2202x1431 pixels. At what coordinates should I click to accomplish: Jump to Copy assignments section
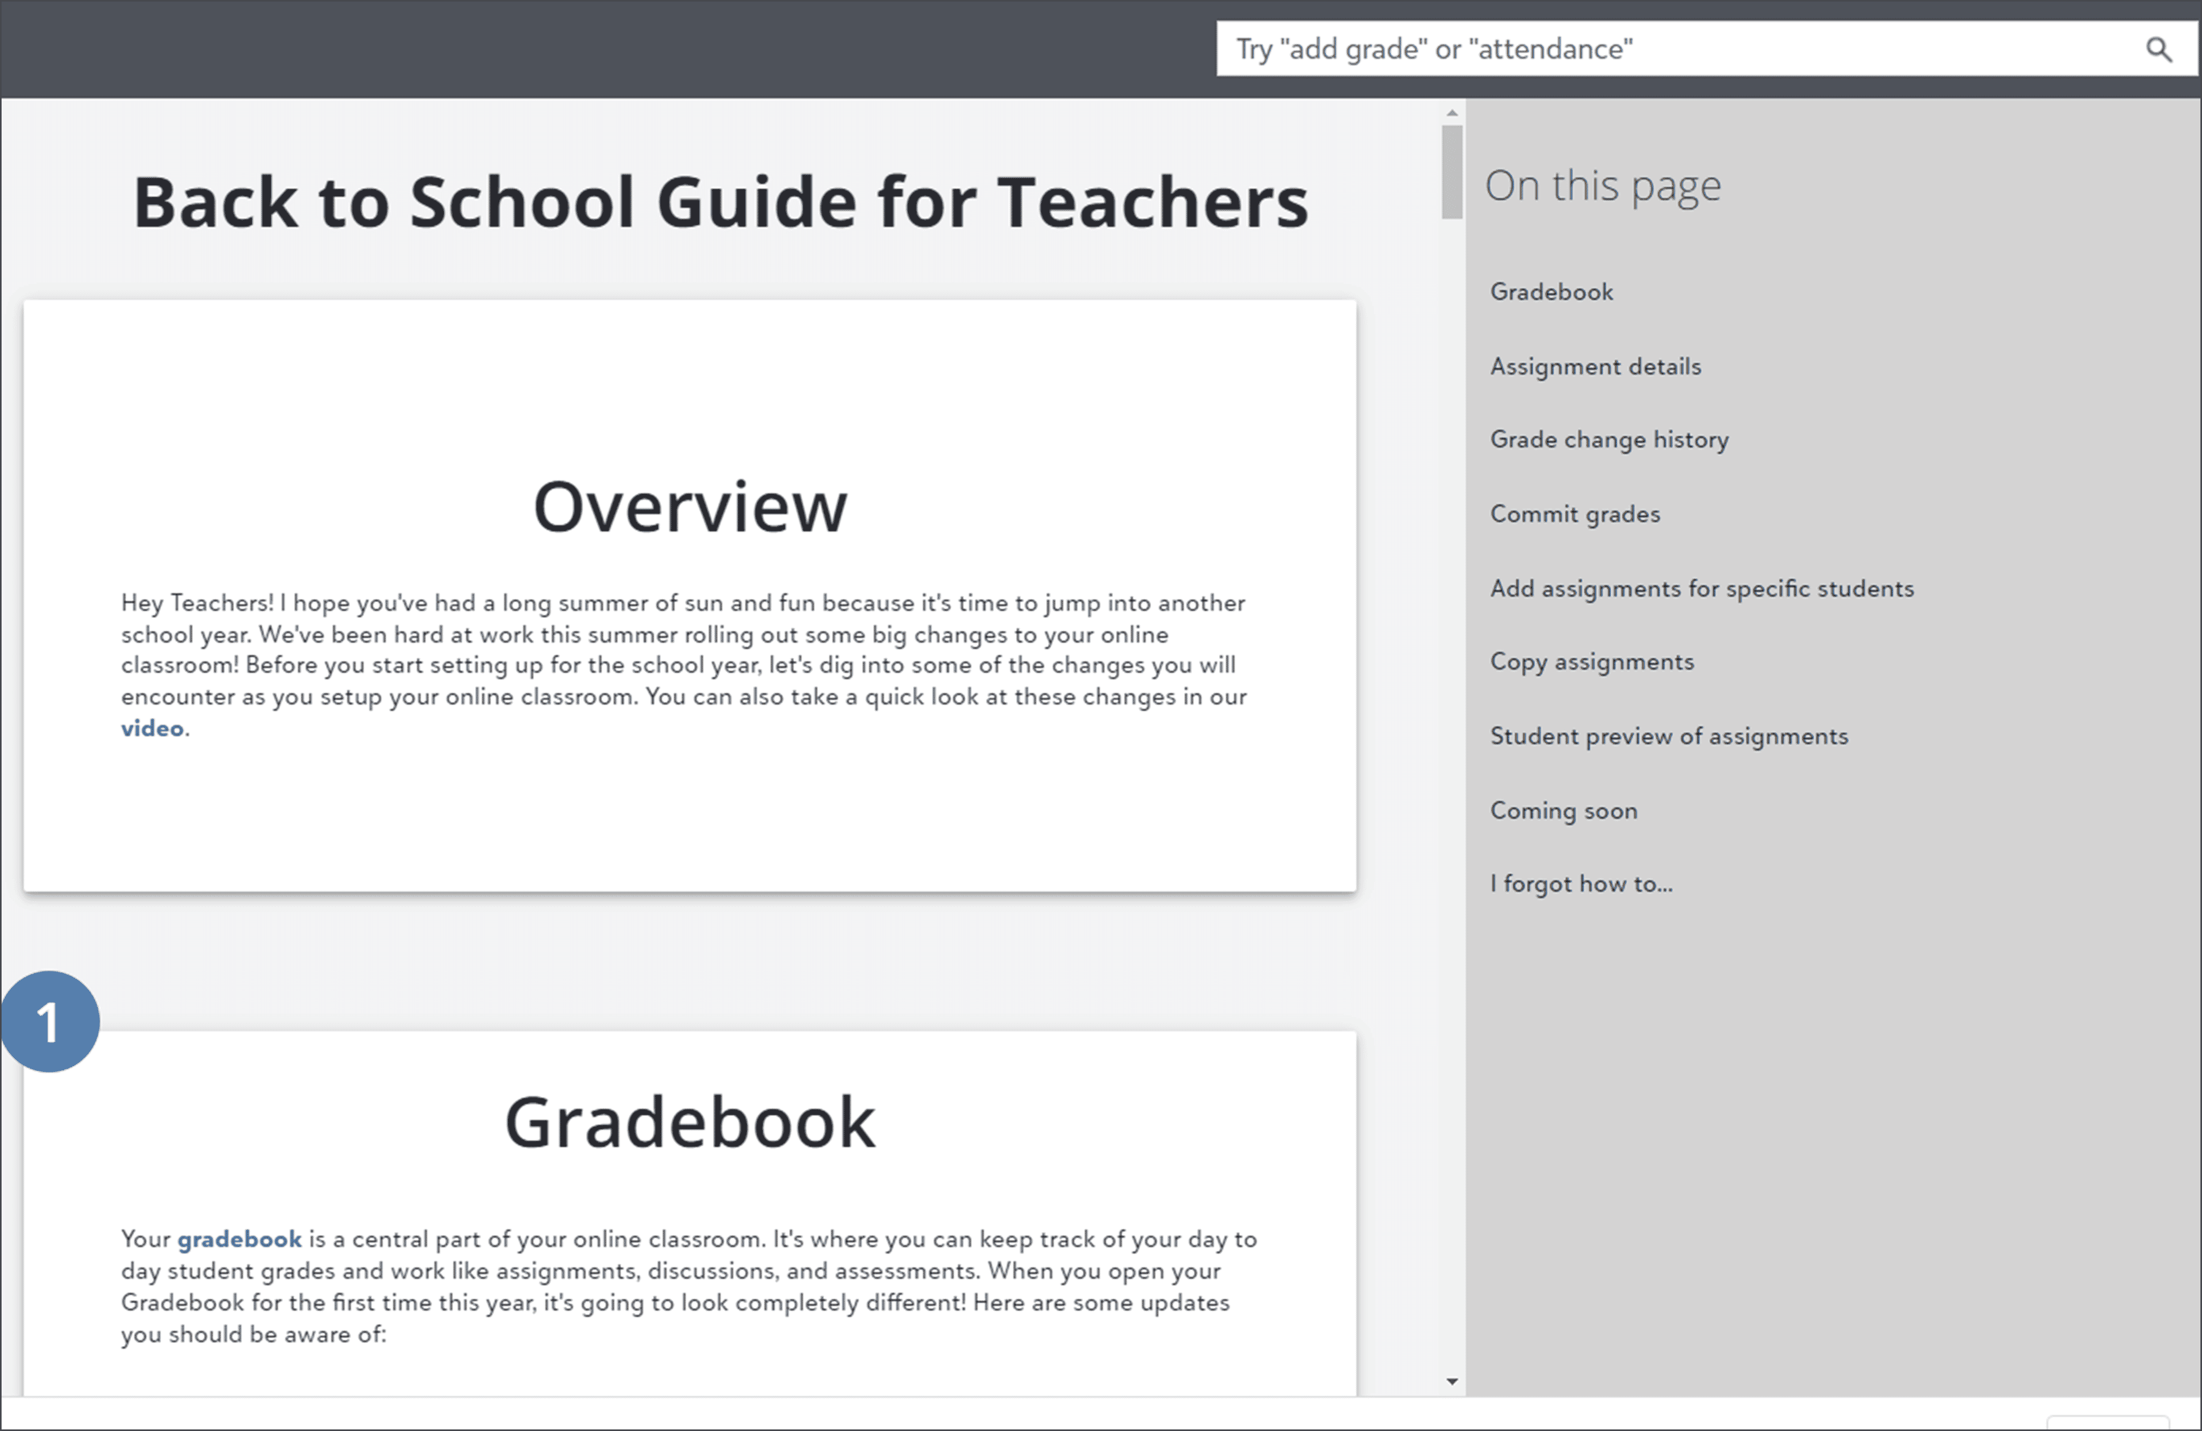1591,662
